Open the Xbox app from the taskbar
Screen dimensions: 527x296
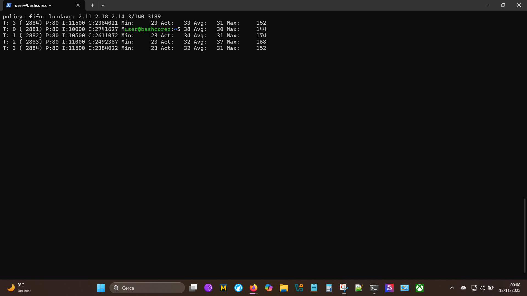point(419,288)
